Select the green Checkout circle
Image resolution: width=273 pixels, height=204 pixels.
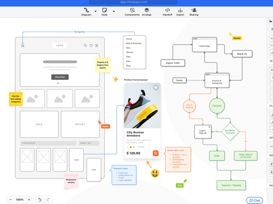point(217,106)
